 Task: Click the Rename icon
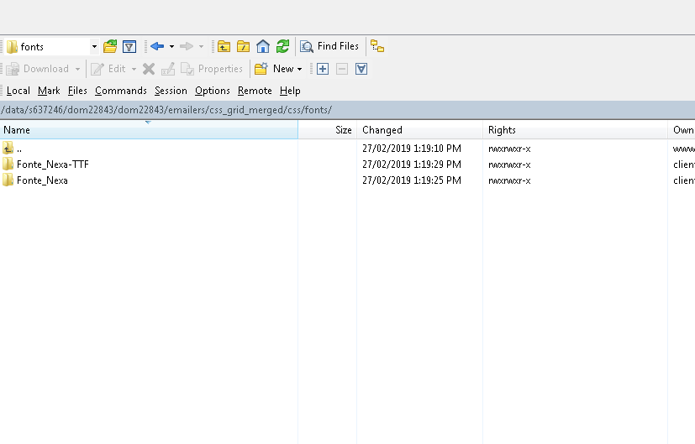168,69
